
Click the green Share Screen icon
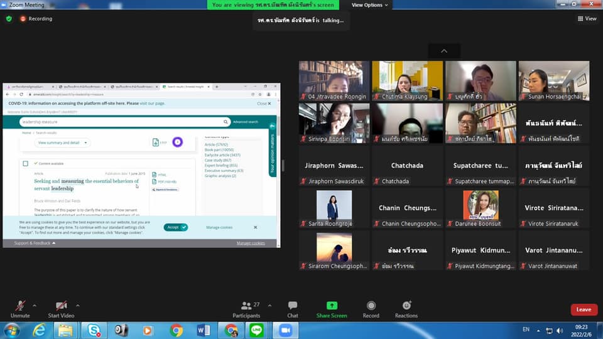pyautogui.click(x=331, y=306)
